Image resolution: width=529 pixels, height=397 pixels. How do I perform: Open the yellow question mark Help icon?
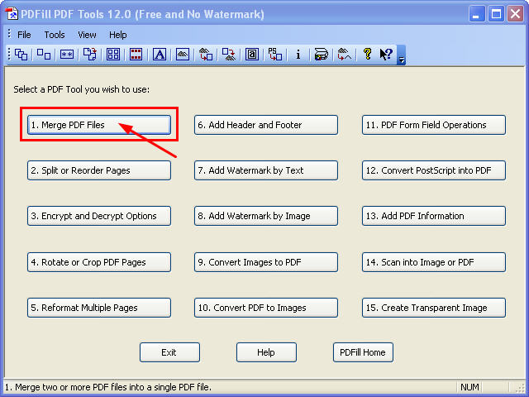click(367, 54)
